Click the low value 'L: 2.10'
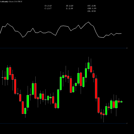The image size is (134, 134). tap(69, 8)
